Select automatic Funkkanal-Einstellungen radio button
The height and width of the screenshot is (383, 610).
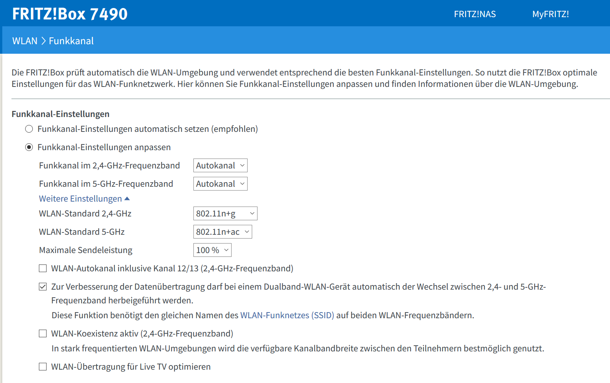point(29,129)
